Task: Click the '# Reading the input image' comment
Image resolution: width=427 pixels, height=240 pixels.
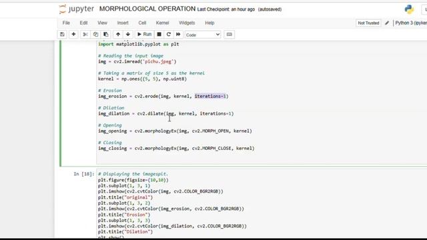Action: (x=131, y=56)
